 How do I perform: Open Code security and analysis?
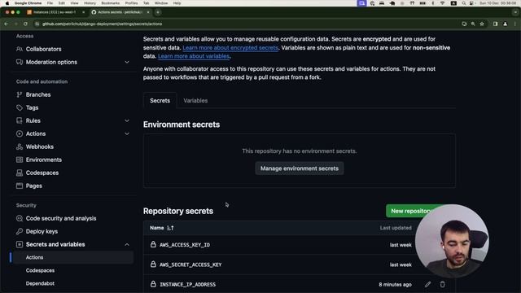[61, 218]
